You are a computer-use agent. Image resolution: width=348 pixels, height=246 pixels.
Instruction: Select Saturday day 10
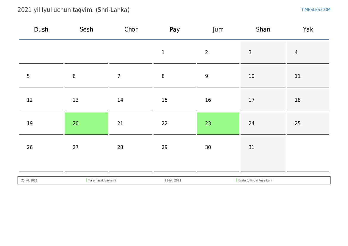(263, 76)
